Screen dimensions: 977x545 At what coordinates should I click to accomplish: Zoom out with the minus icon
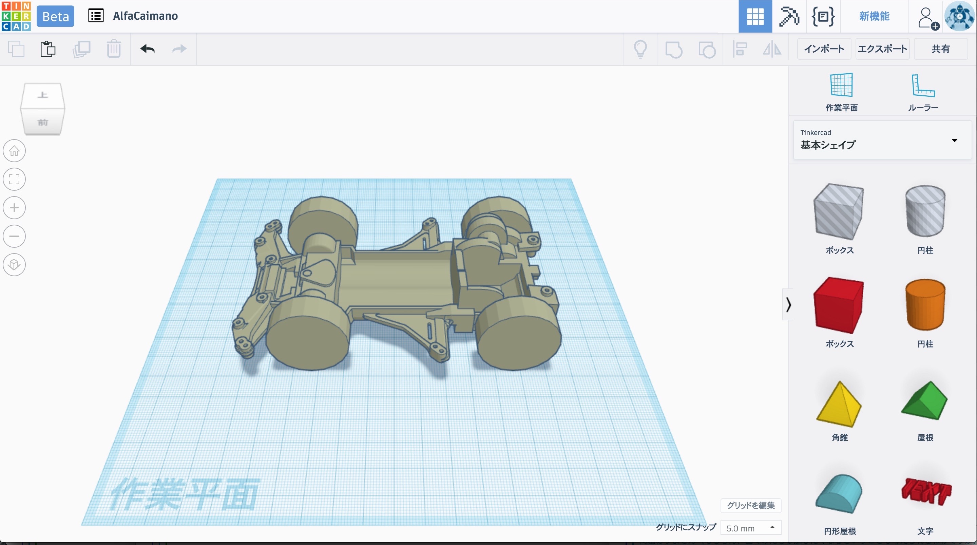coord(14,236)
